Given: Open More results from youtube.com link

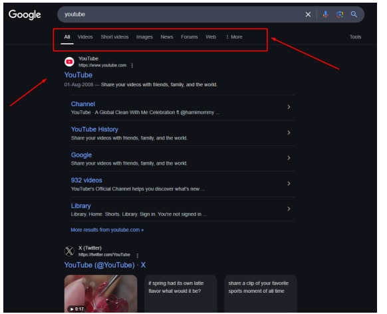Looking at the screenshot, I should pyautogui.click(x=107, y=230).
